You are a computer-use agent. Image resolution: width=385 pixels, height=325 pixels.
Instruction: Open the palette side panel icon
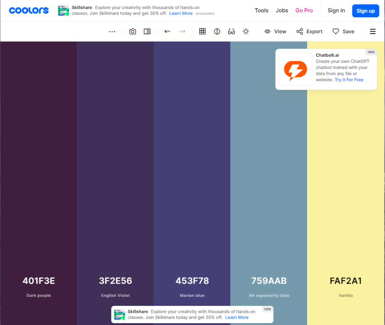147,32
